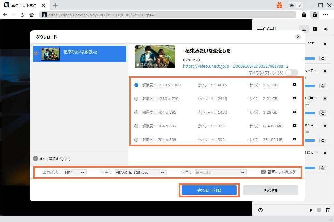Click the '51[無' download progress bar
Screen dimensions: 334x222
pyautogui.click(x=310, y=113)
